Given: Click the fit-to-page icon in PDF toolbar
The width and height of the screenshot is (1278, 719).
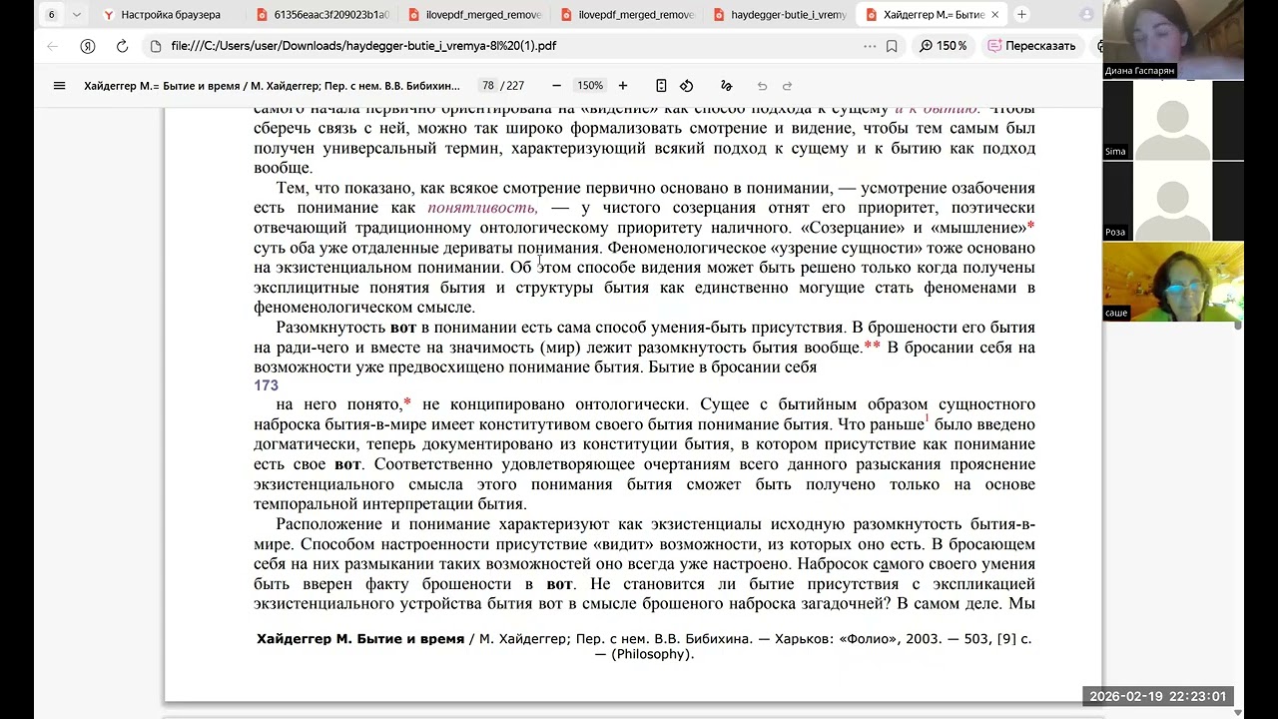Looking at the screenshot, I should (661, 86).
